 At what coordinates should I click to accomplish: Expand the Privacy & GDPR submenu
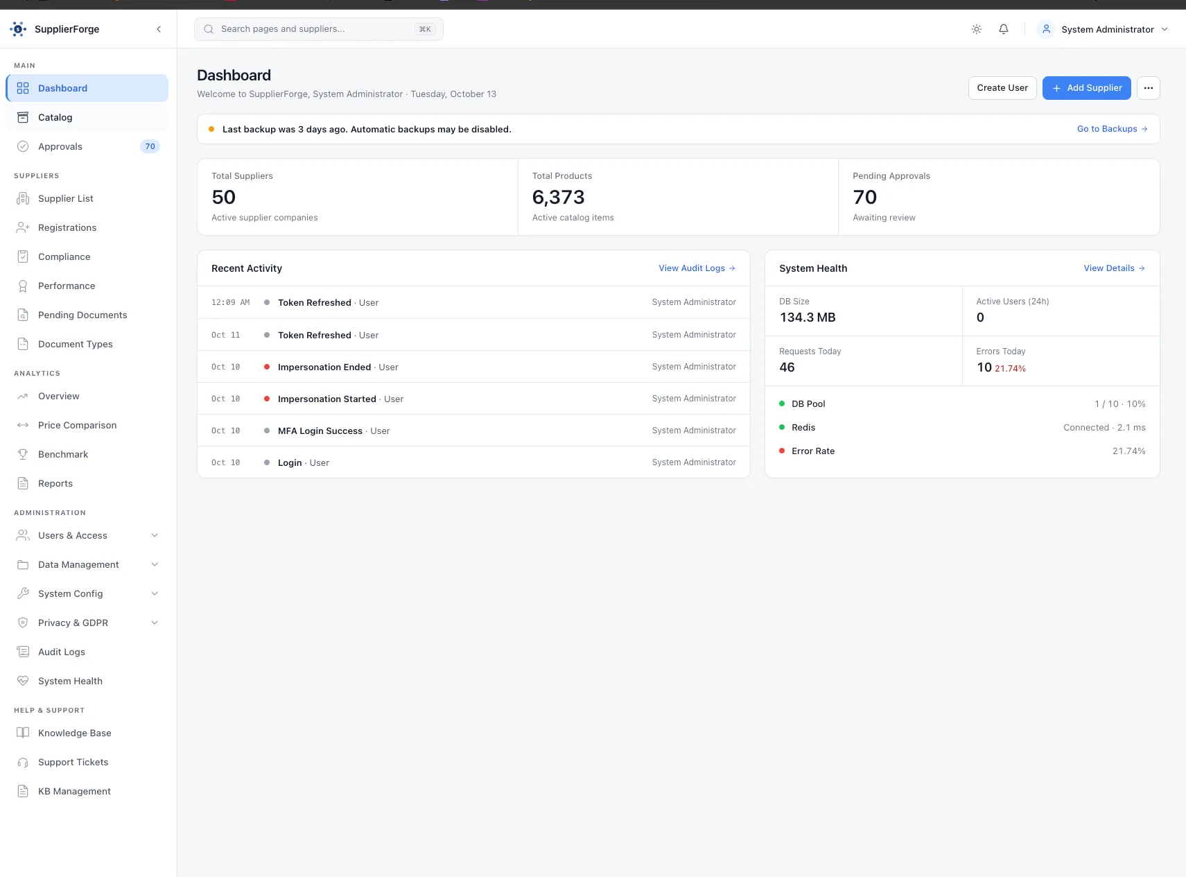coord(155,623)
